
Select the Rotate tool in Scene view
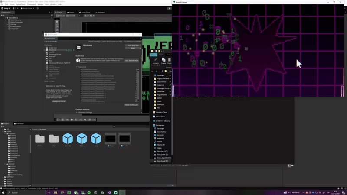[x=57, y=27]
